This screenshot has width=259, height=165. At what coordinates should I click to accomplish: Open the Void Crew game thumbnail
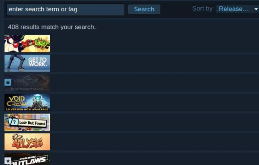coord(27,102)
